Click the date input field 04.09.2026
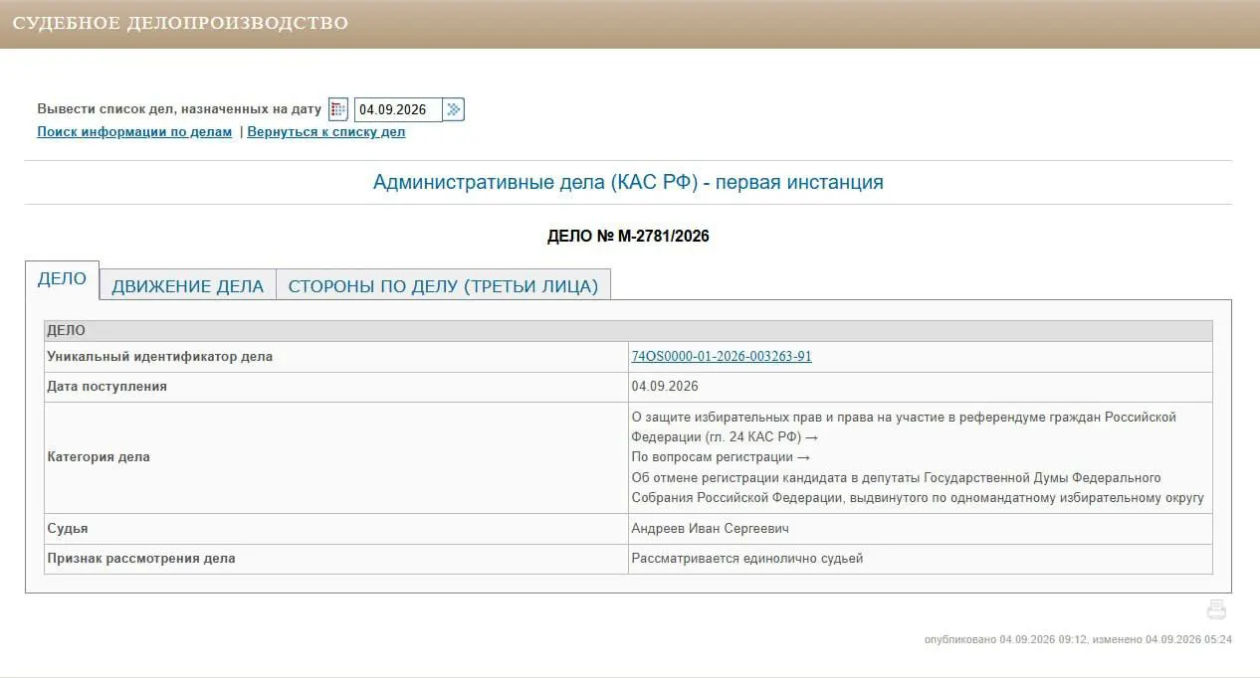This screenshot has height=678, width=1260. (x=398, y=109)
